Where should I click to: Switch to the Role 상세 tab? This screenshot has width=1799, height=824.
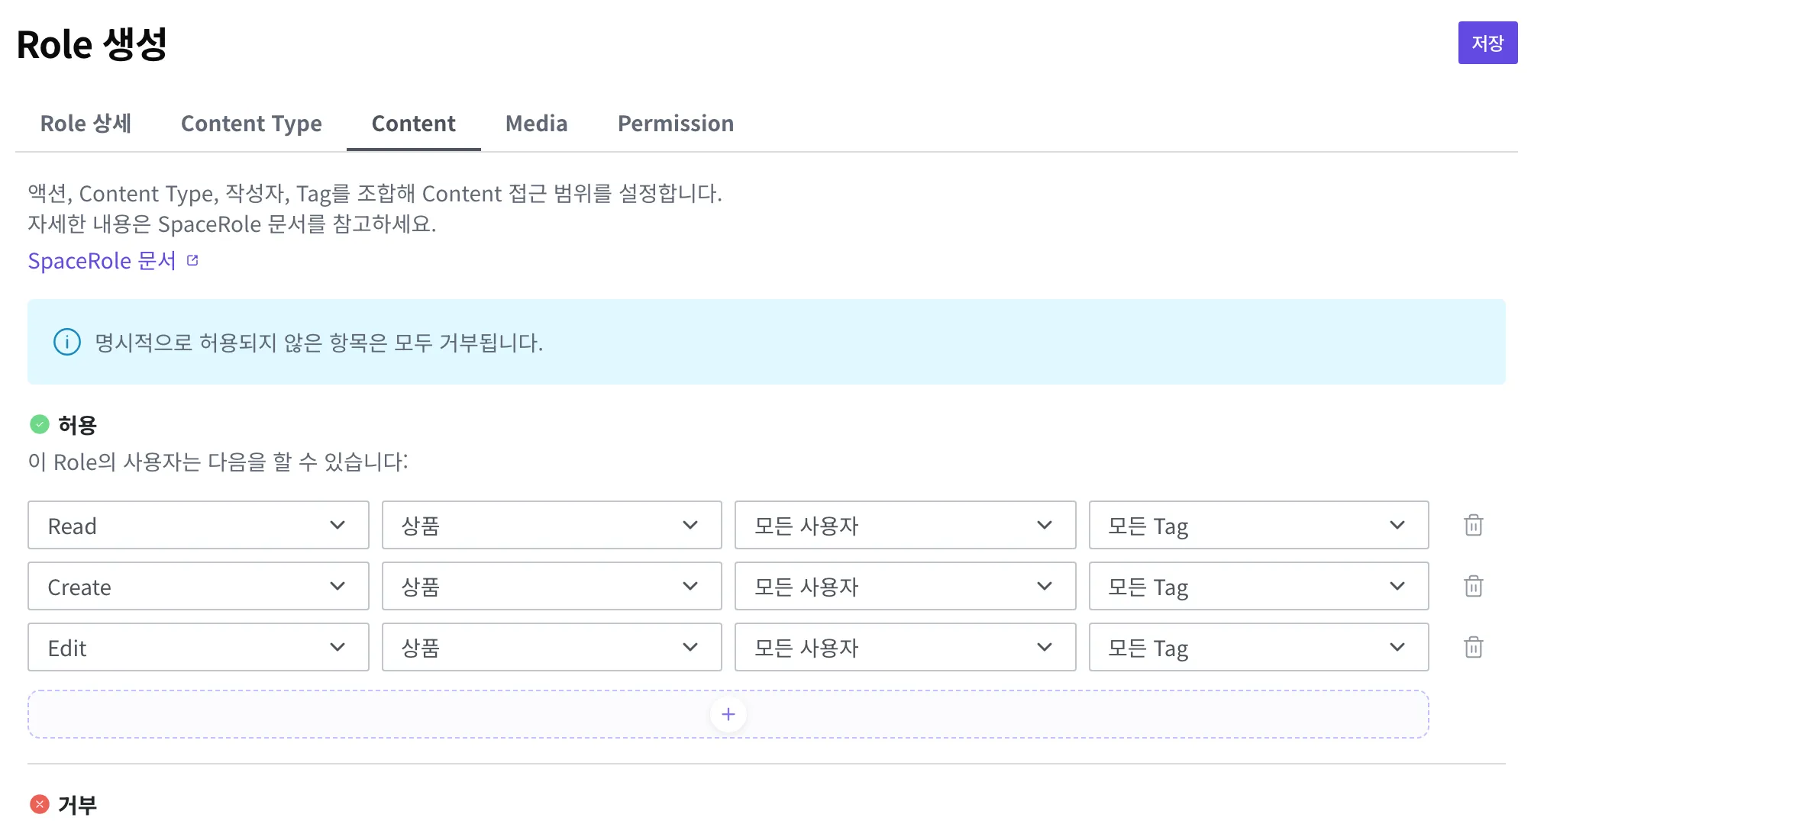tap(86, 124)
